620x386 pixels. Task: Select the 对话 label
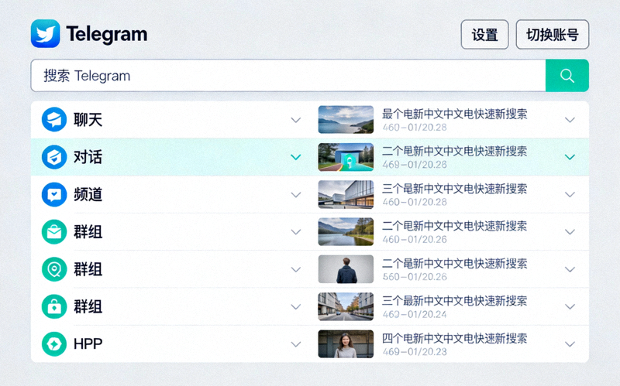pos(88,157)
